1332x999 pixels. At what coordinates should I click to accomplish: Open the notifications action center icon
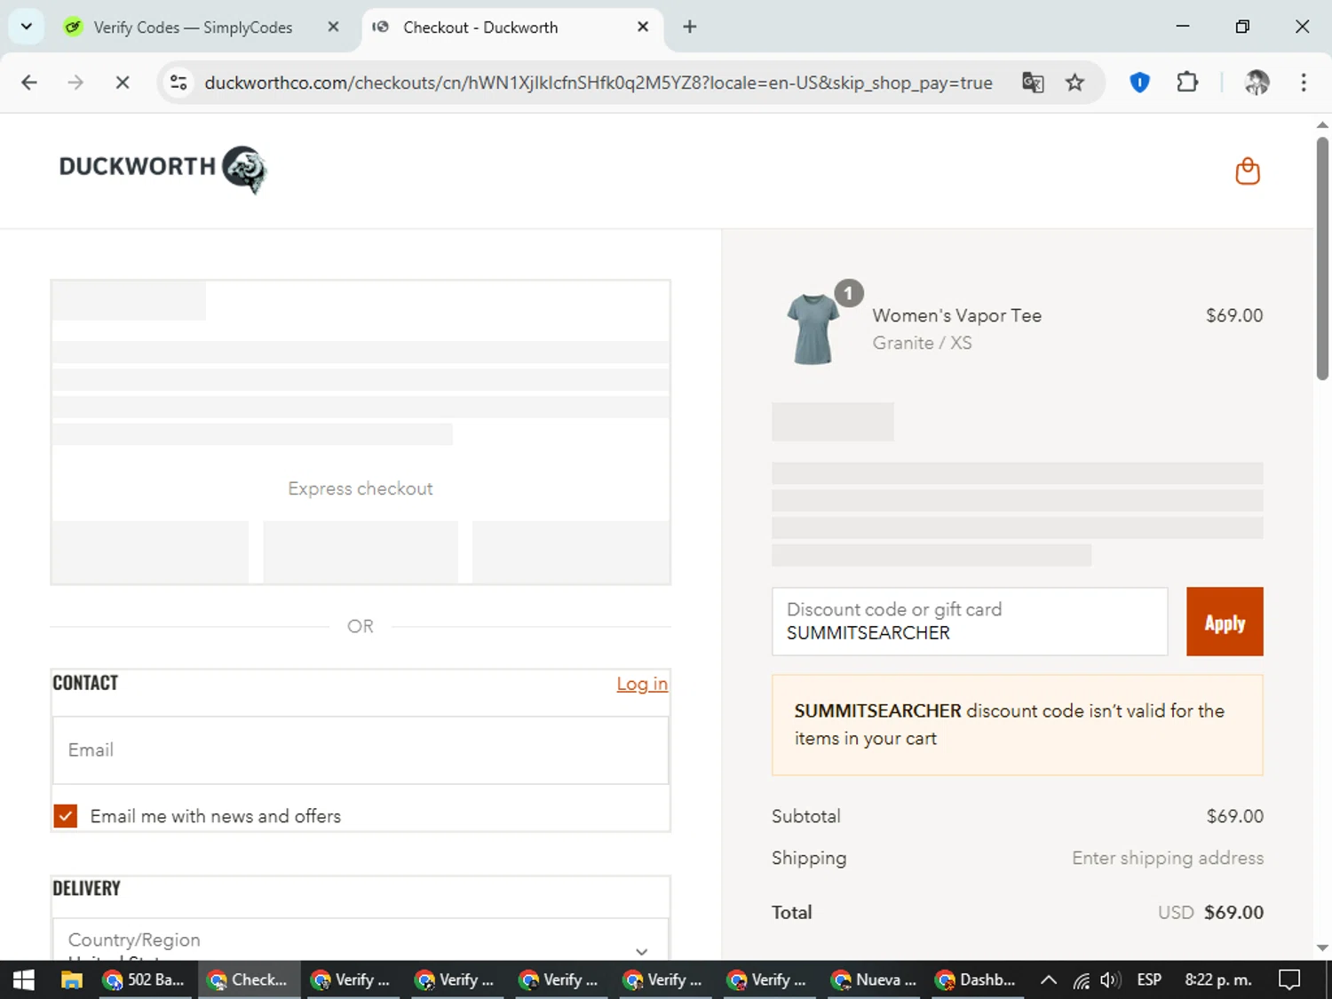[1288, 979]
